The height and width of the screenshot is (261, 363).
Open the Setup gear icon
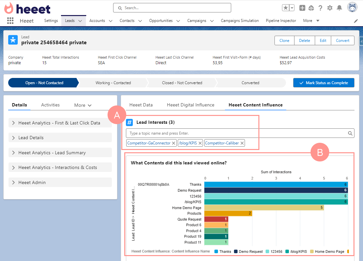pos(330,8)
